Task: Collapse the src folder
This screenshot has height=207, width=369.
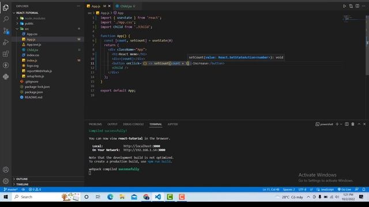Action: point(48,29)
